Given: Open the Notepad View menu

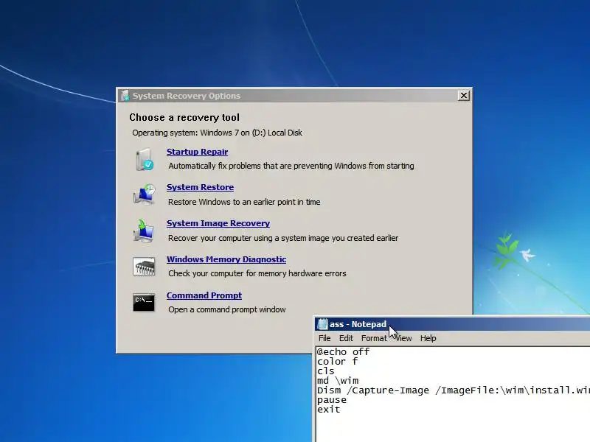Looking at the screenshot, I should pyautogui.click(x=403, y=338).
